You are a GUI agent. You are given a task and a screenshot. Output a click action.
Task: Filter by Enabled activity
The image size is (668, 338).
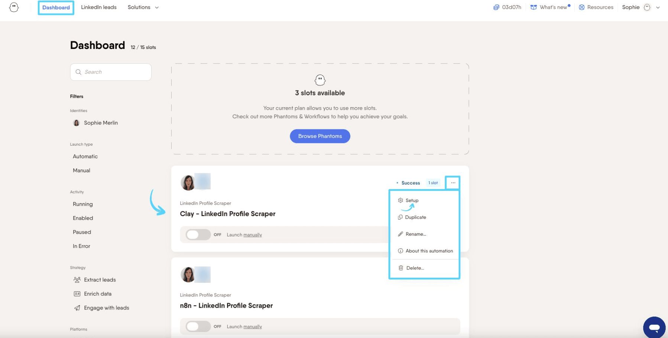click(x=83, y=218)
